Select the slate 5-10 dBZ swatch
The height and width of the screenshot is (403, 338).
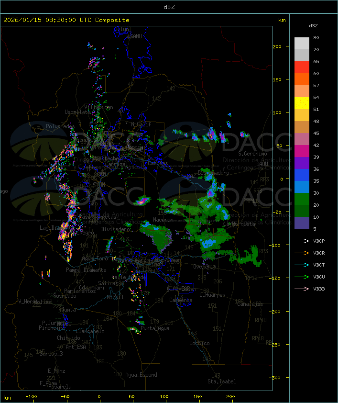tap(302, 223)
